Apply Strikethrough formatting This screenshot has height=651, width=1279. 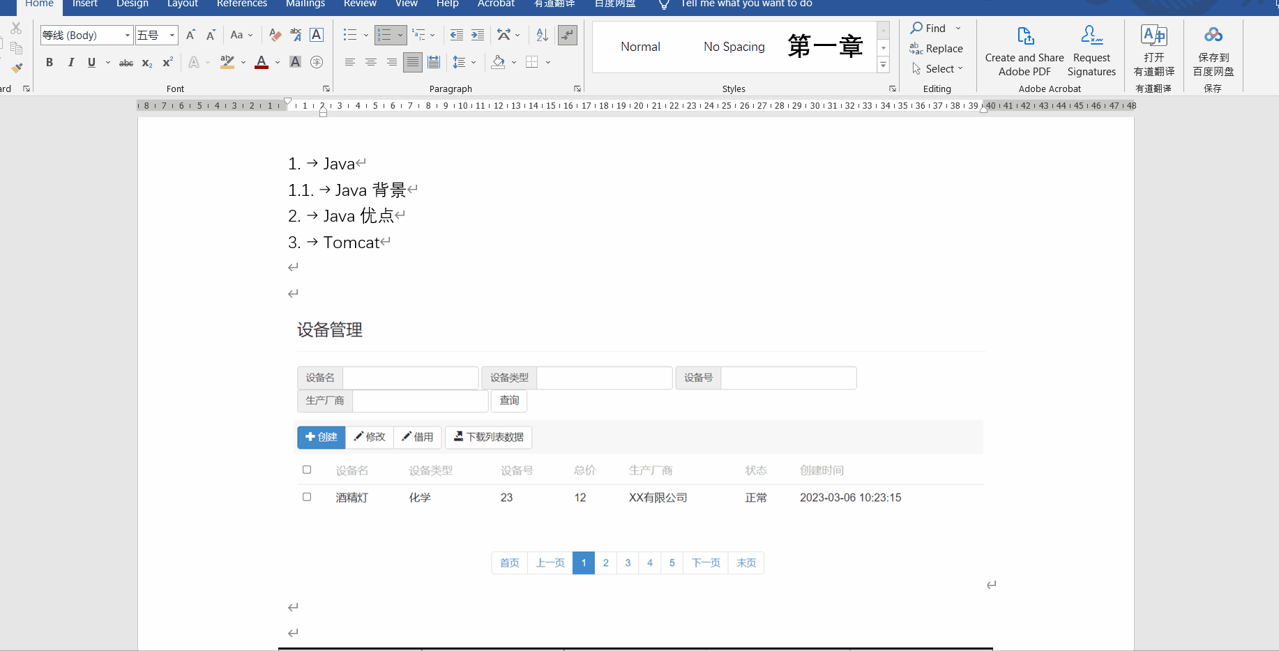point(126,63)
